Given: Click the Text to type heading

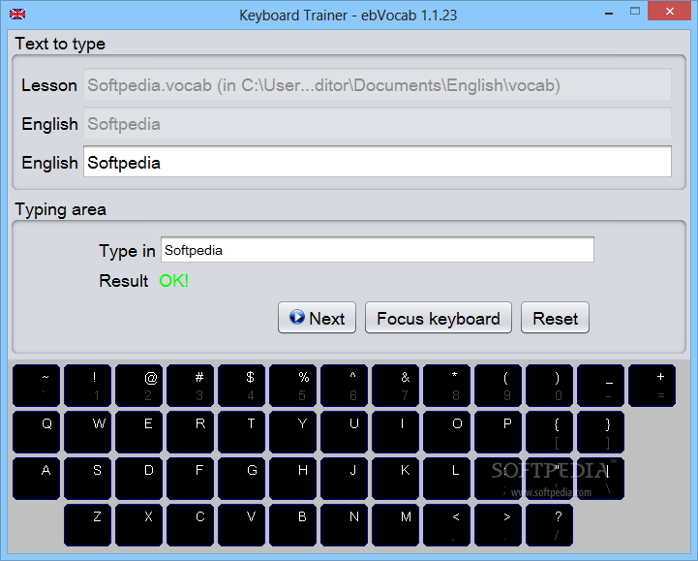Looking at the screenshot, I should click(x=60, y=44).
